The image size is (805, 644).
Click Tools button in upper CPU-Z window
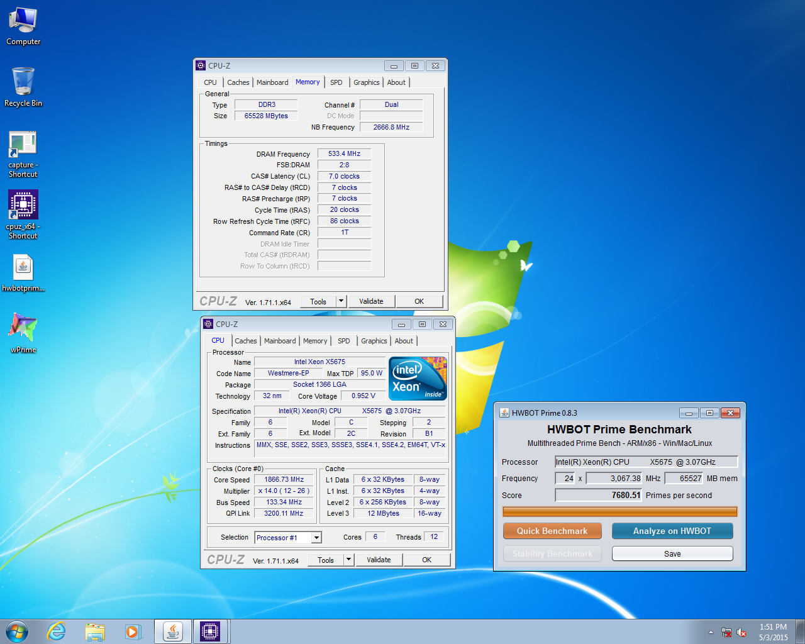click(318, 302)
